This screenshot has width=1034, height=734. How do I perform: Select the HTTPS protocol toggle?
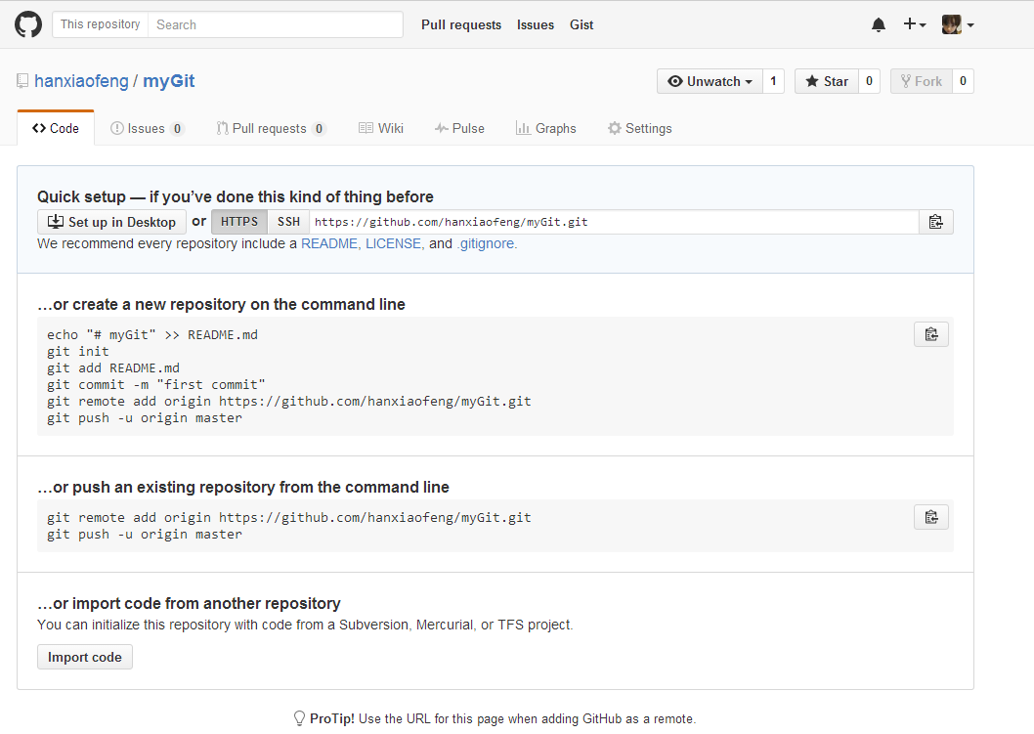239,222
